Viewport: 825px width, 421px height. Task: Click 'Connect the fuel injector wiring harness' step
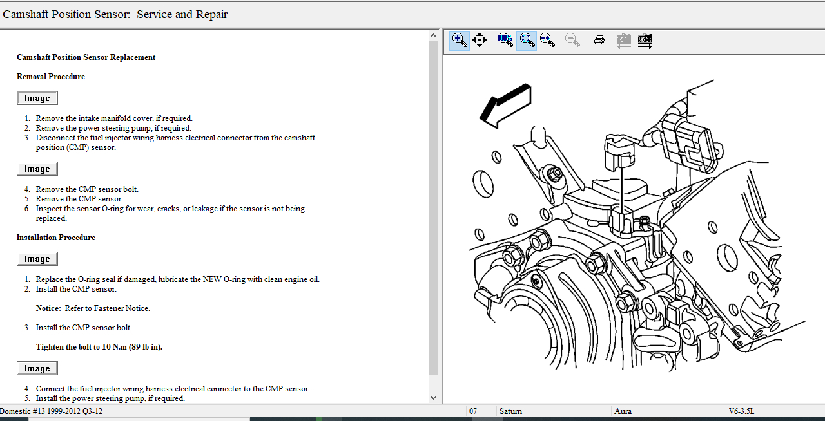173,389
